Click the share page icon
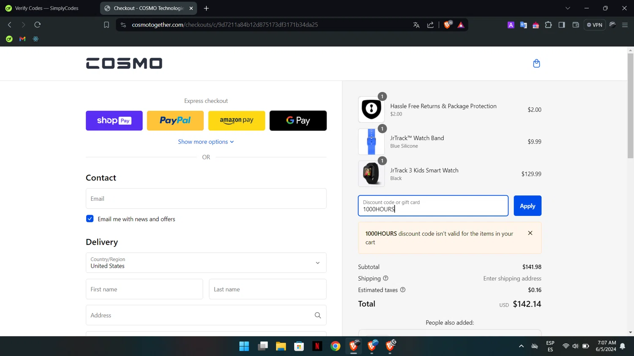 pyautogui.click(x=430, y=25)
